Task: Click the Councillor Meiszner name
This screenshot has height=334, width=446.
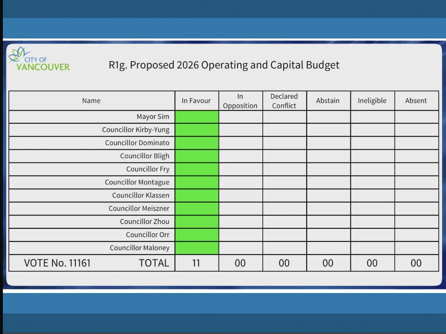Action: click(x=139, y=209)
